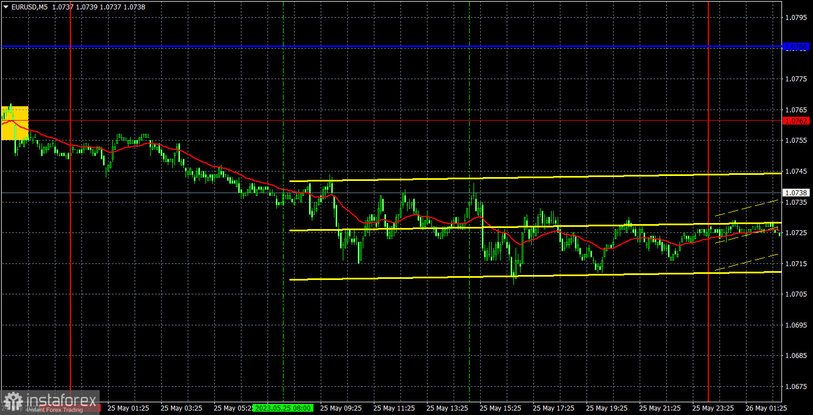This screenshot has height=415, width=813.
Task: Click the 26 May 01:25 time label
Action: click(766, 408)
